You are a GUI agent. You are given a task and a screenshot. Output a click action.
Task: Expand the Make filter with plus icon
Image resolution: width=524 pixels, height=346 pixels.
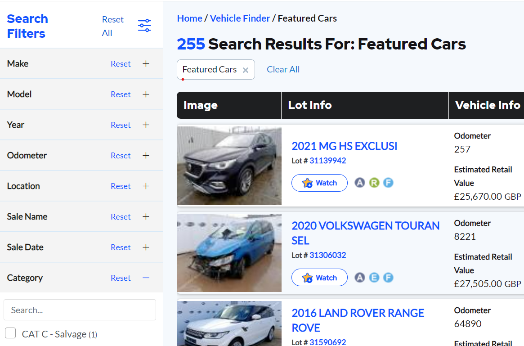tap(146, 63)
